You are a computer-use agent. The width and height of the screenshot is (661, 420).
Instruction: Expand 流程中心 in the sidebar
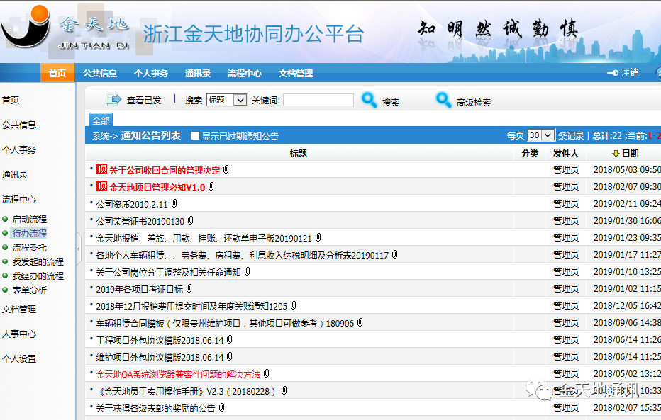pyautogui.click(x=19, y=200)
